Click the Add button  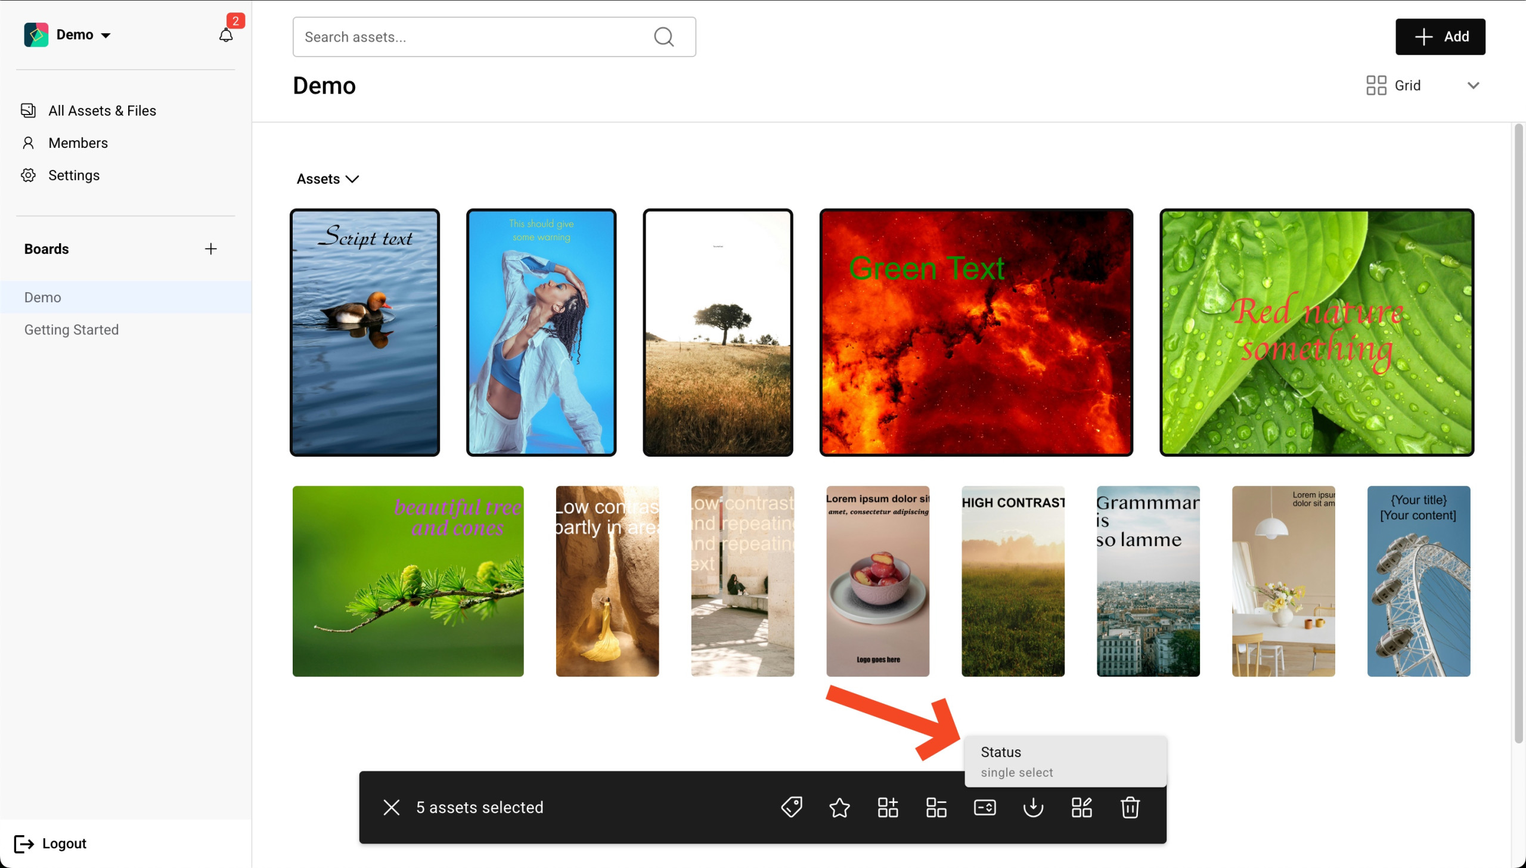coord(1440,36)
